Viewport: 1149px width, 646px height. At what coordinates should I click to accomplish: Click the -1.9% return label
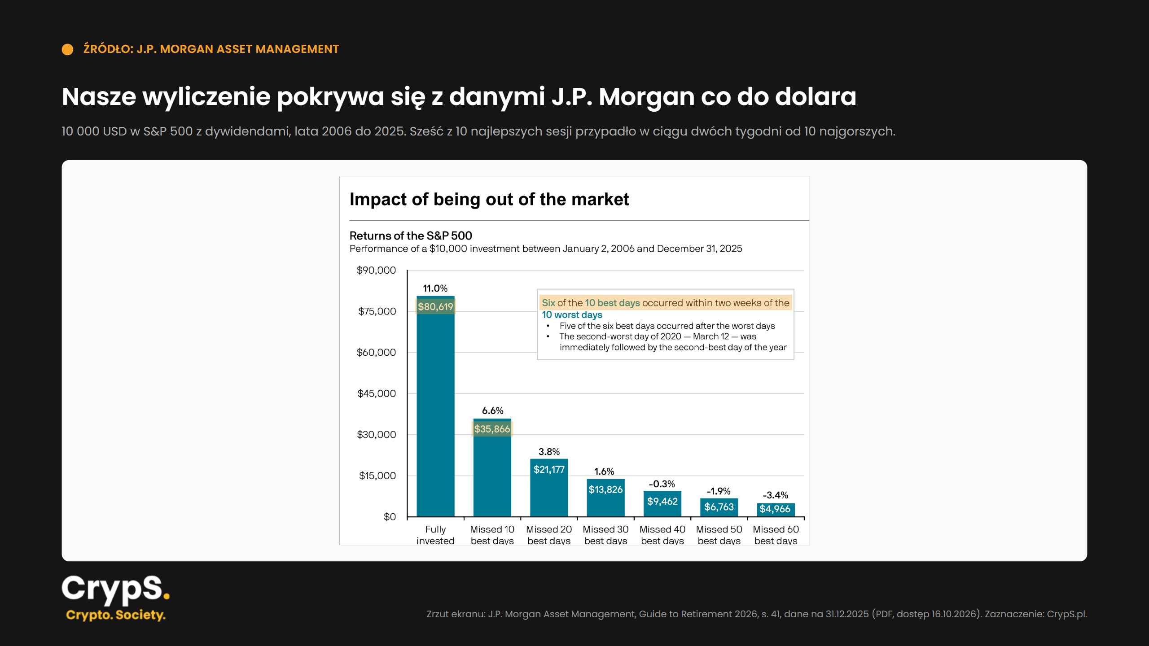pos(719,491)
